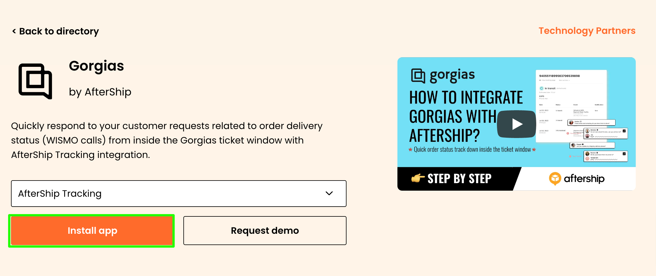Click the Back to directory link
The height and width of the screenshot is (276, 656).
click(x=56, y=31)
